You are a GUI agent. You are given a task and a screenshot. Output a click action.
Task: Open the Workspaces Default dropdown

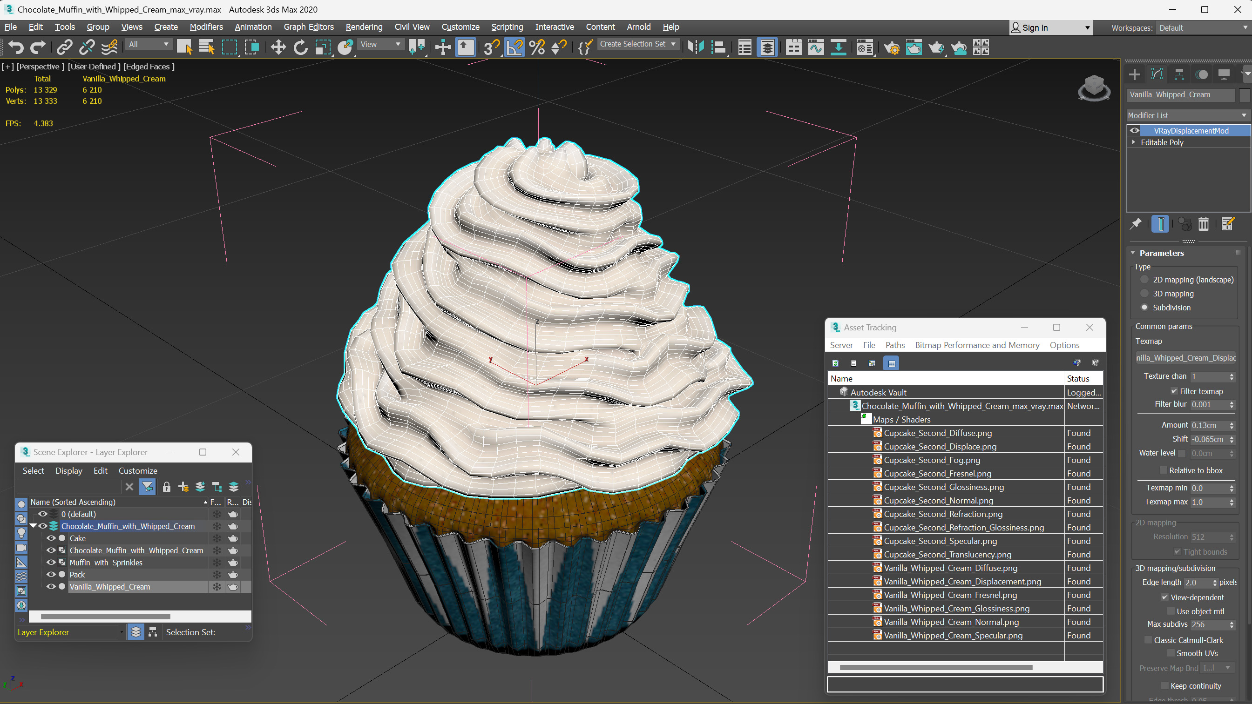[1203, 28]
